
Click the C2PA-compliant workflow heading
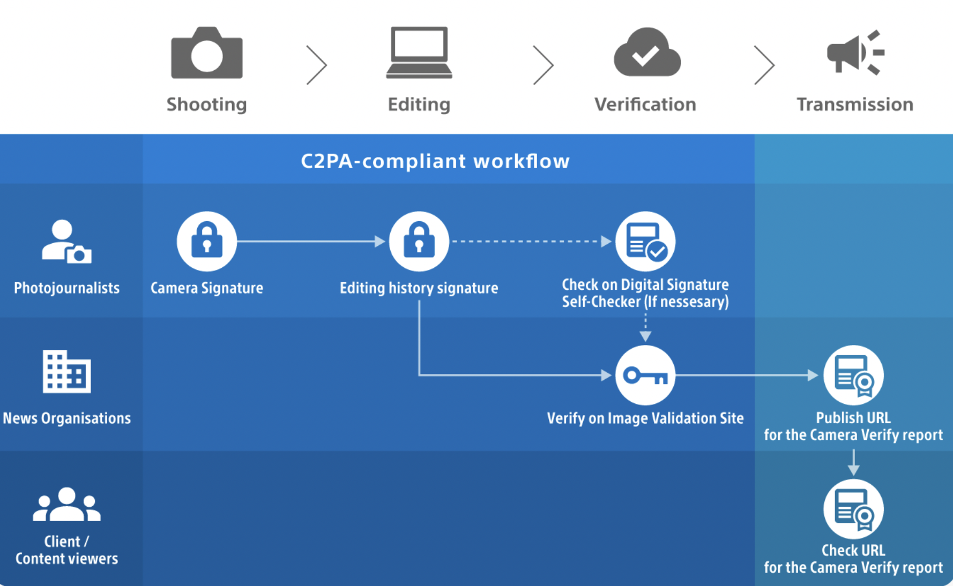tap(435, 161)
